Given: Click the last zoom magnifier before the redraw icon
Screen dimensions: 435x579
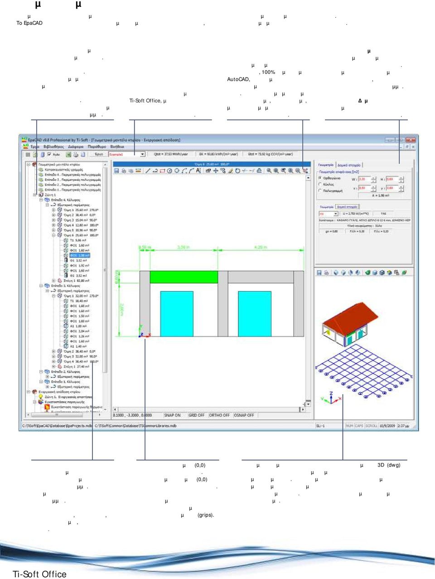Looking at the screenshot, I should pyautogui.click(x=297, y=170).
